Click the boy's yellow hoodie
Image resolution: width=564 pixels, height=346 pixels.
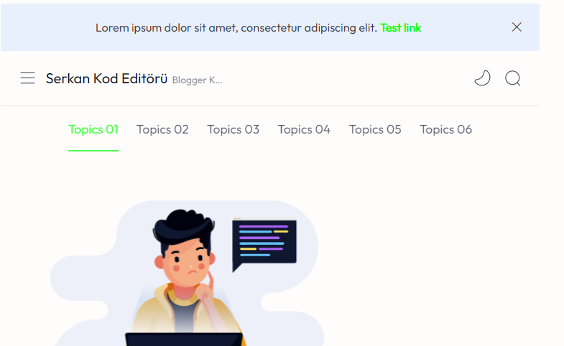tap(187, 309)
